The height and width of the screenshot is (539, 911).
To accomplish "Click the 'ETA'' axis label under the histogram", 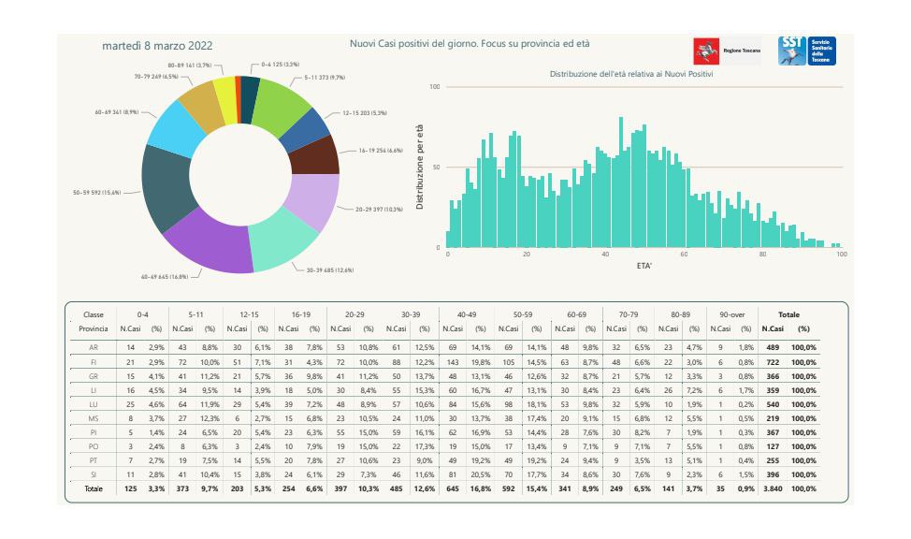I will [643, 265].
